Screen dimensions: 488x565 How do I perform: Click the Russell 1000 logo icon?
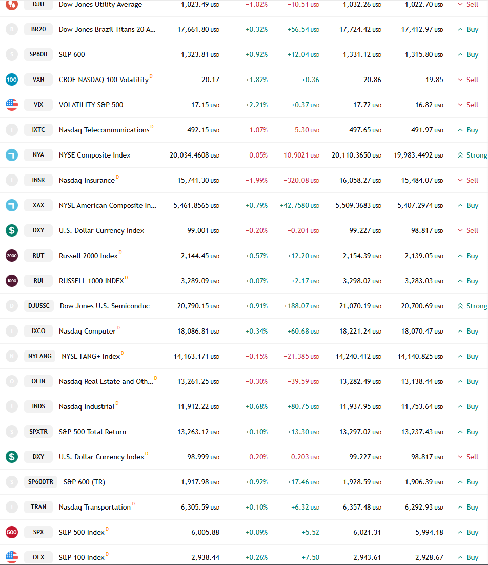click(12, 281)
